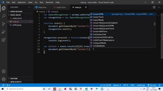Click the errors and warnings status indicator
This screenshot has height=91, width=163.
click(6, 85)
